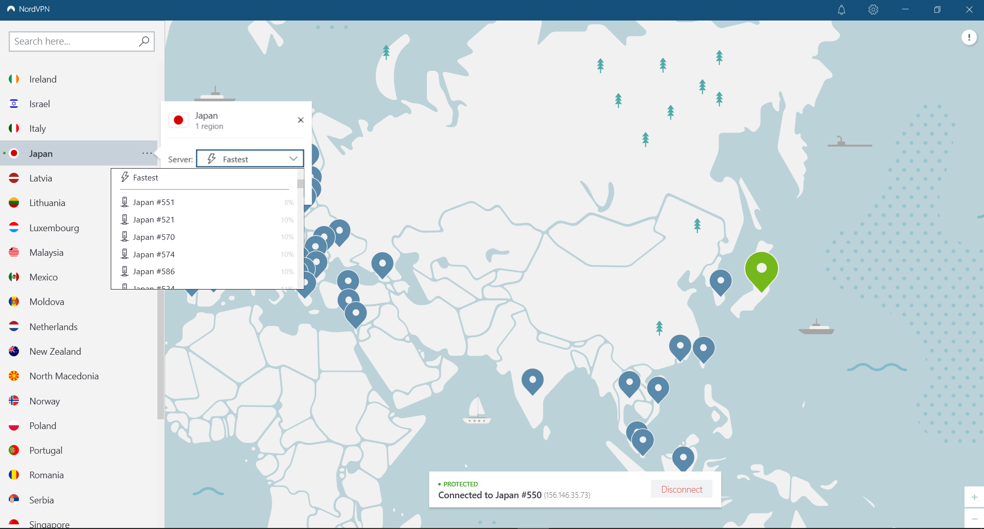Click the Thailand map pin
This screenshot has width=984, height=529.
click(x=629, y=384)
